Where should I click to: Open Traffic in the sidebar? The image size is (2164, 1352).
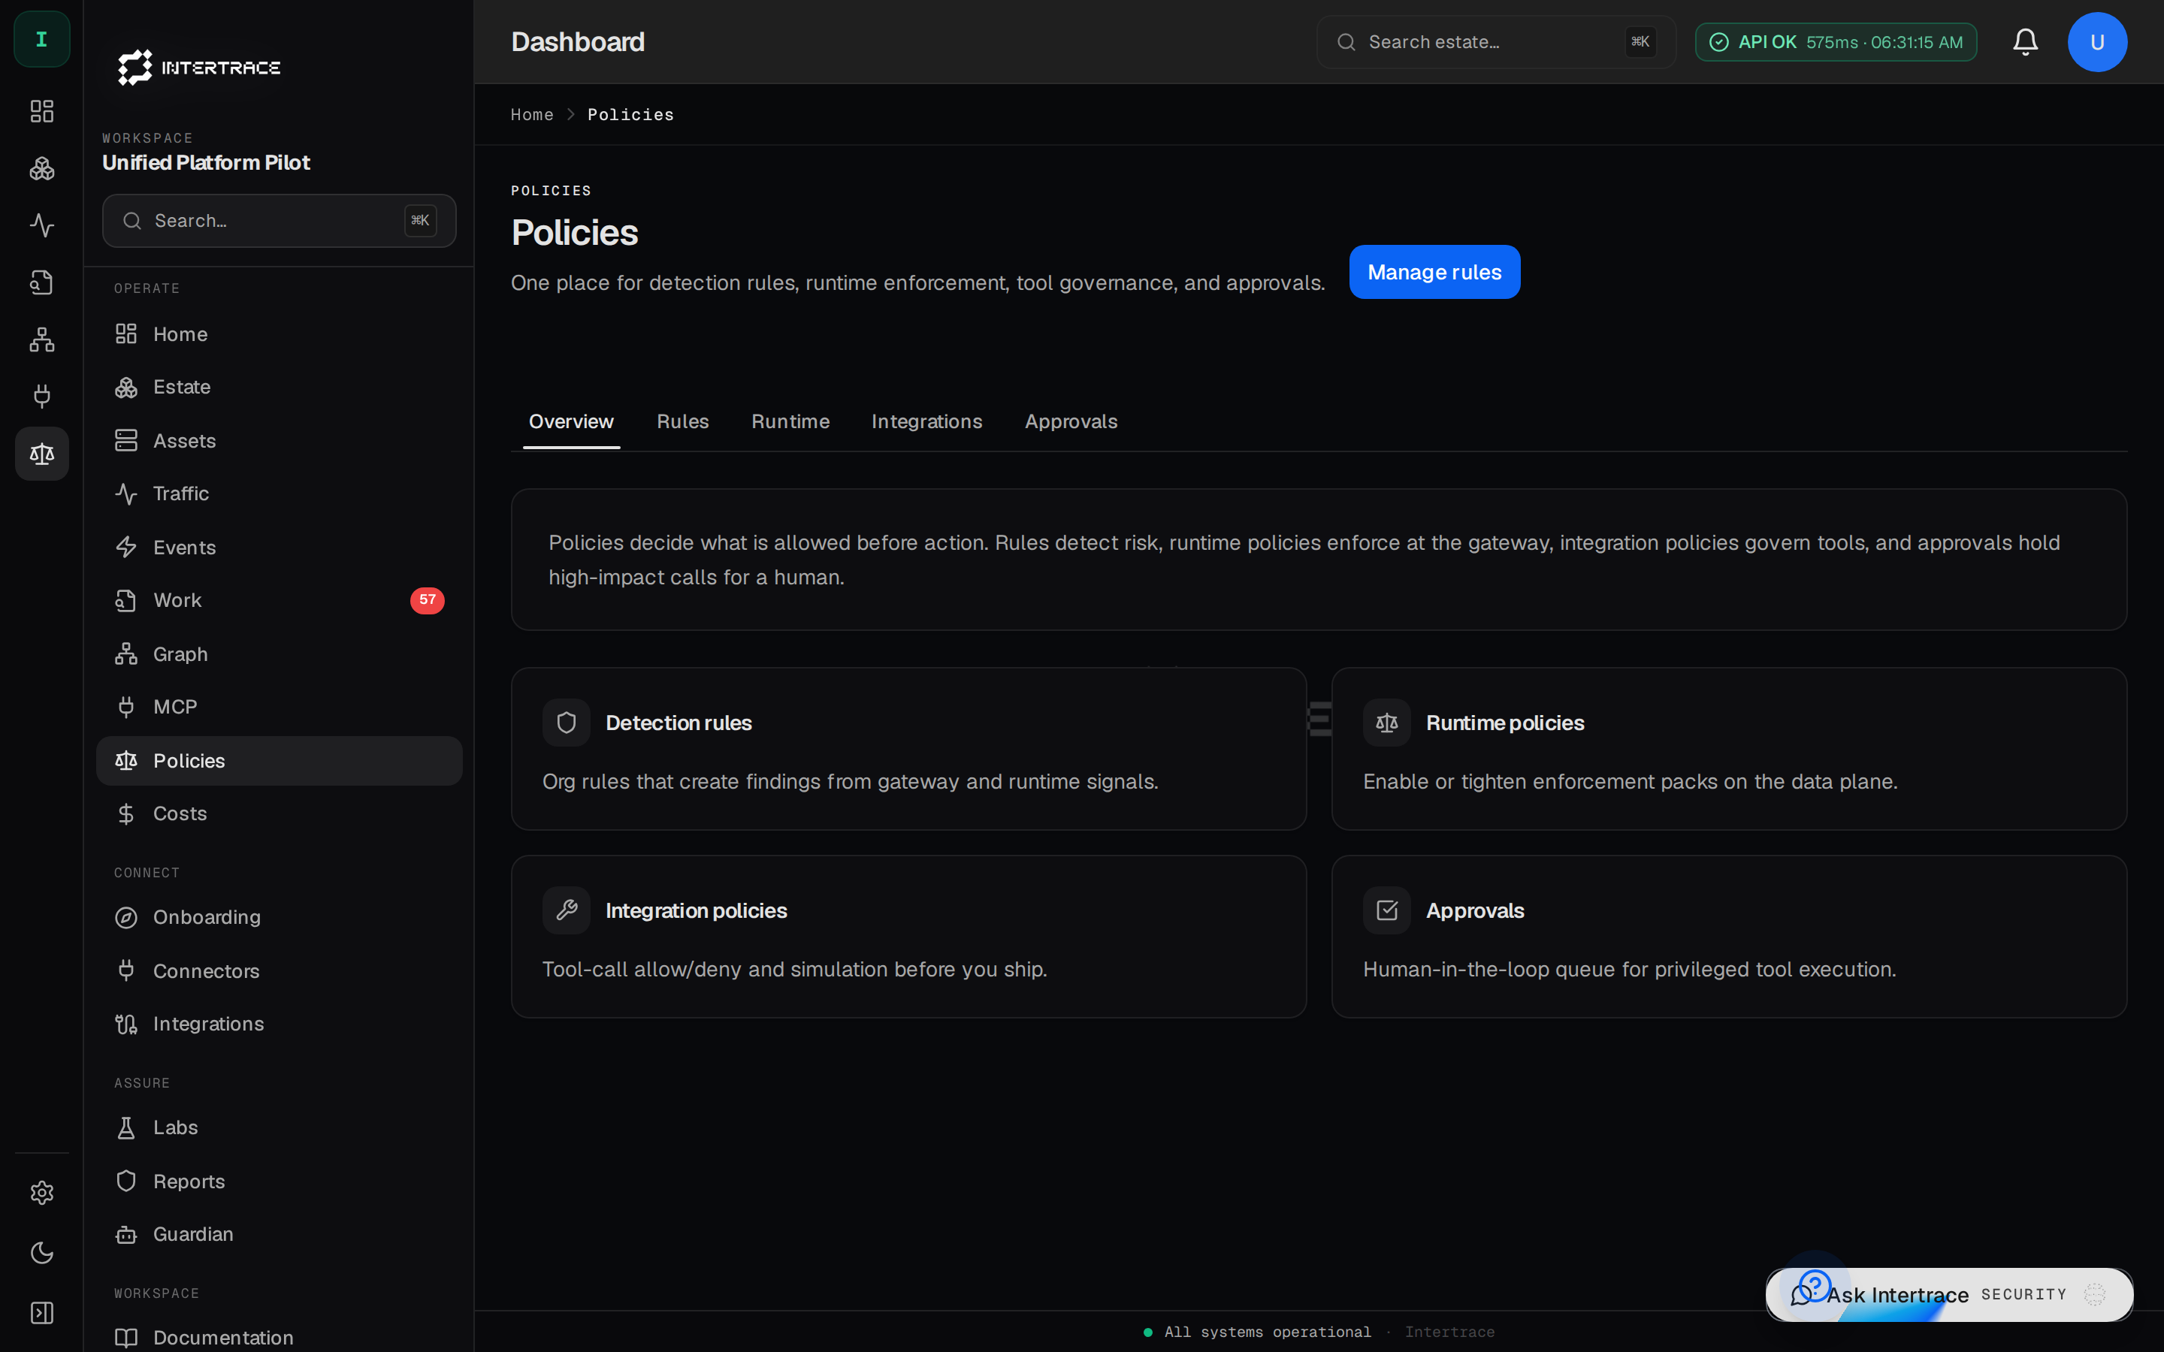(x=279, y=493)
